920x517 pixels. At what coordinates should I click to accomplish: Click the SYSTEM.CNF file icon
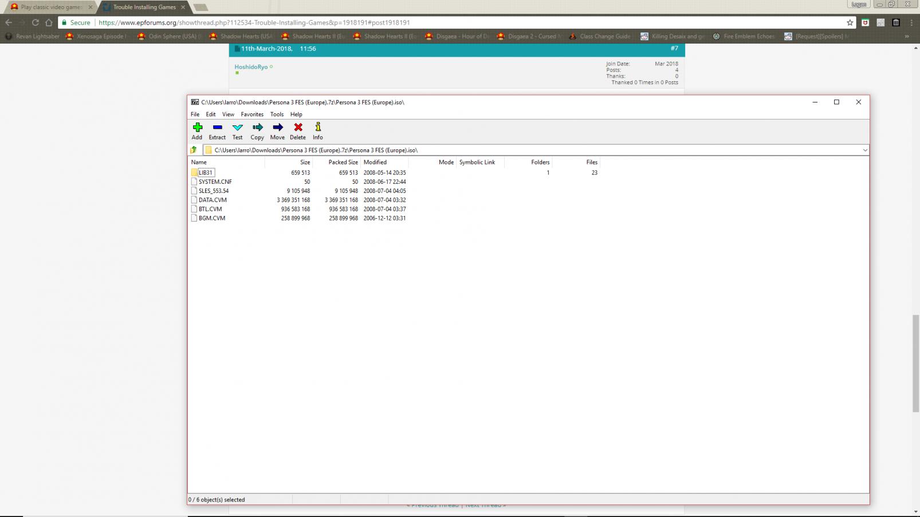pyautogui.click(x=194, y=181)
